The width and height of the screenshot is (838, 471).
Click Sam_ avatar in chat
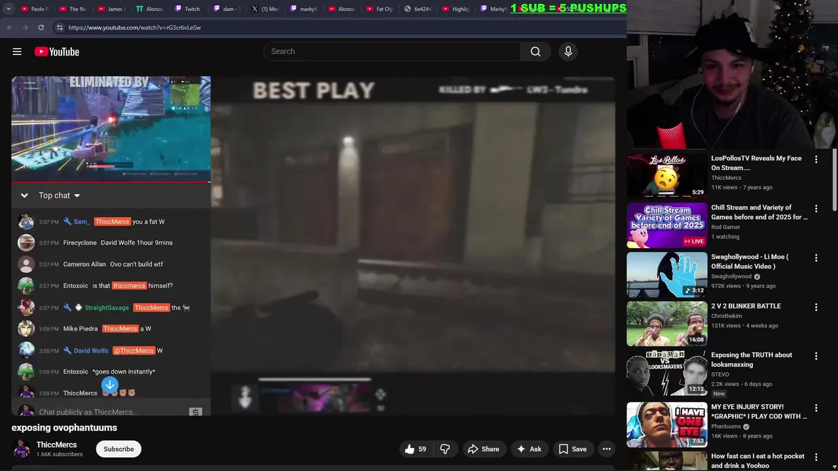pyautogui.click(x=26, y=222)
